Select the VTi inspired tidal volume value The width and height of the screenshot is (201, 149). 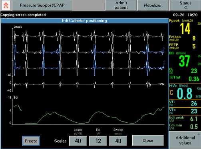point(194,103)
